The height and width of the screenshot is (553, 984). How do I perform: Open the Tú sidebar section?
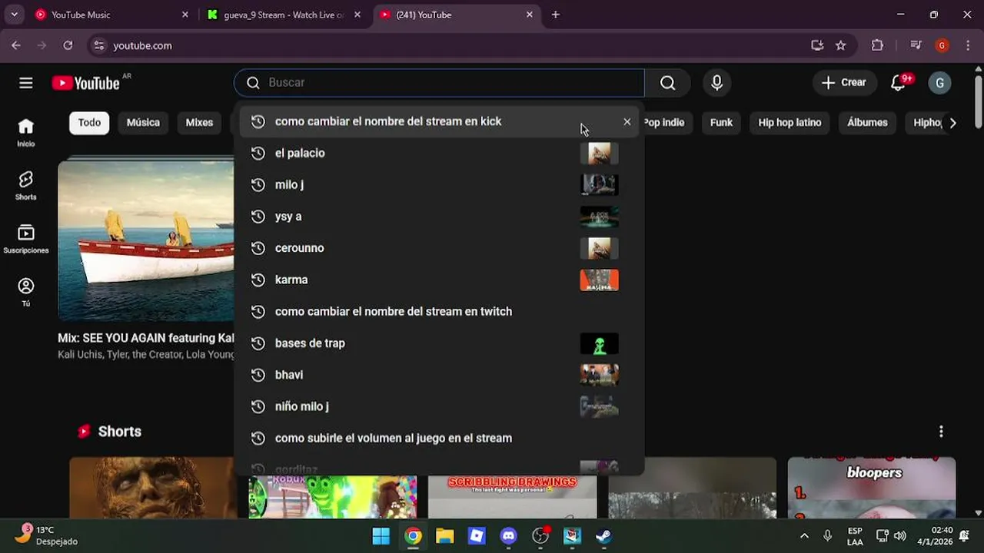26,292
